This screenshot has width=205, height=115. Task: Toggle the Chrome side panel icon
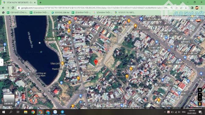pyautogui.click(x=192, y=8)
